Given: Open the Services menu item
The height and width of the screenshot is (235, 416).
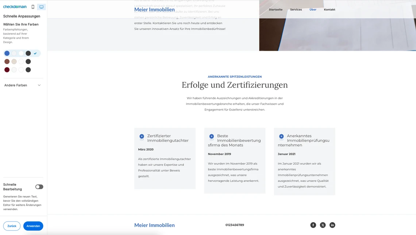Looking at the screenshot, I should coord(296,9).
